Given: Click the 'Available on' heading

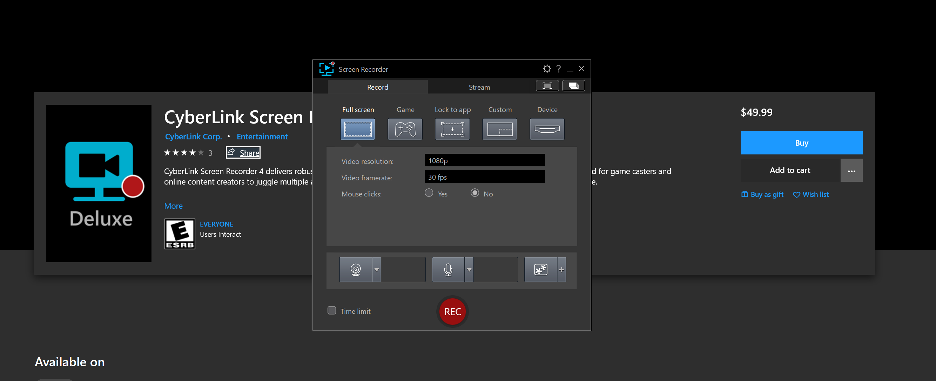Looking at the screenshot, I should tap(70, 362).
